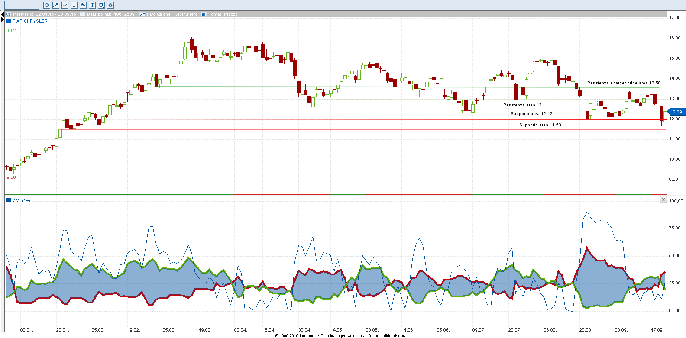The width and height of the screenshot is (686, 338).
Task: Click the left-pointing collapse arrow
Action: coord(2,14)
